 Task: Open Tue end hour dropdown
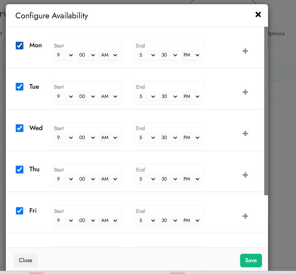point(146,96)
